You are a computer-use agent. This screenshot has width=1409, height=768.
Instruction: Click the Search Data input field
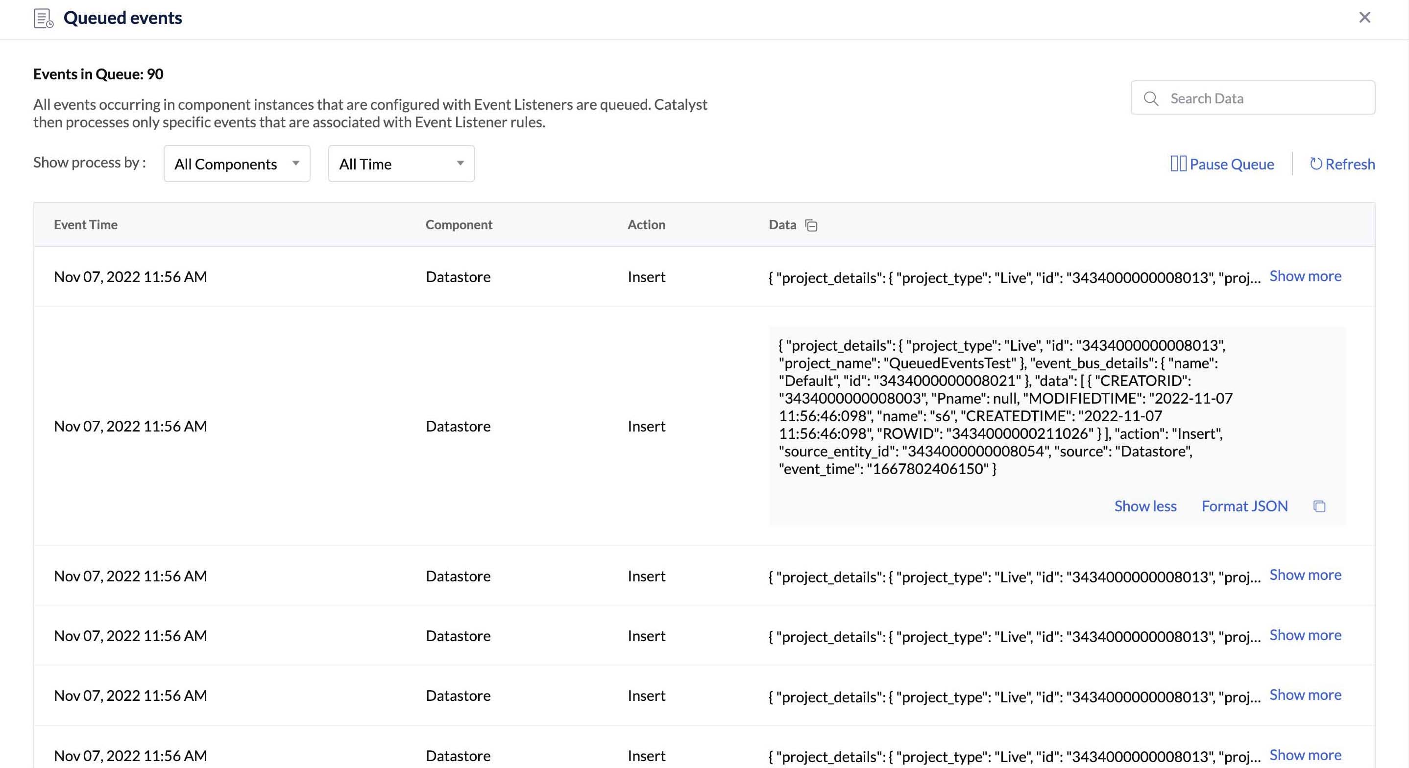click(1253, 97)
